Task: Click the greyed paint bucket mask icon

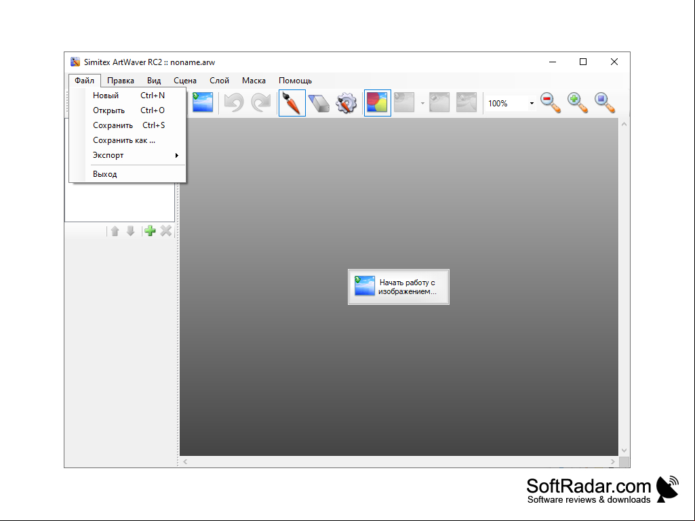Action: [x=439, y=102]
